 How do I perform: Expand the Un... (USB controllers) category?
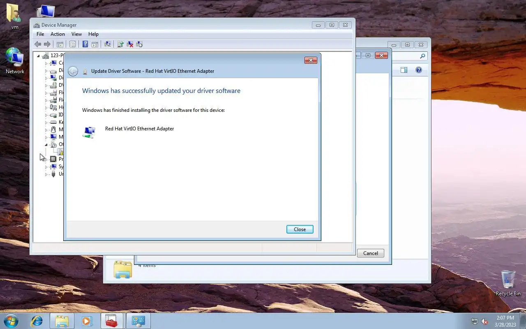(x=46, y=174)
